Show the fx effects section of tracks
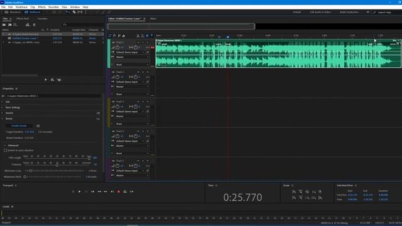This screenshot has height=226, width=402. click(114, 36)
